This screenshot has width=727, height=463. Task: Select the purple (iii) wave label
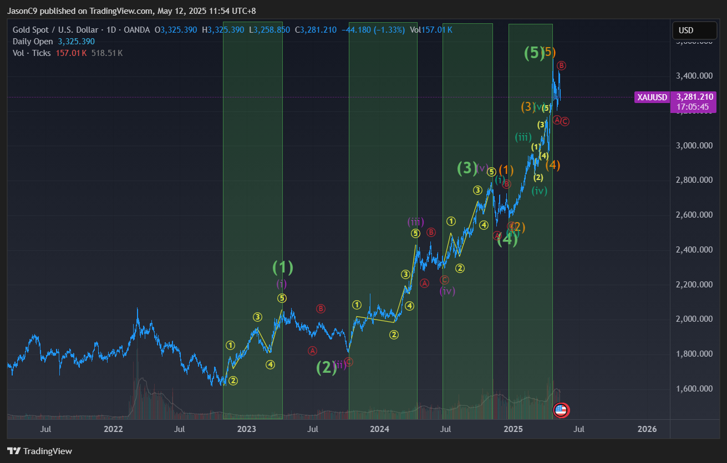(x=415, y=222)
